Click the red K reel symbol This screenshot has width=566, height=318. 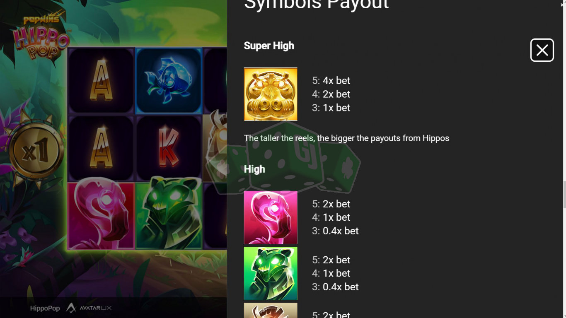169,148
